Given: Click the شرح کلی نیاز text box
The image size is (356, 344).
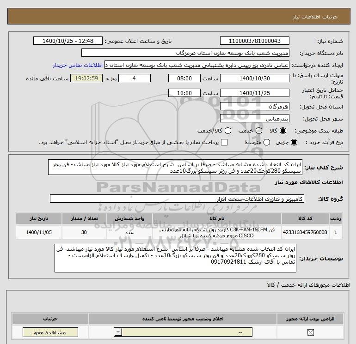Looking at the screenshot, I should point(175,167).
